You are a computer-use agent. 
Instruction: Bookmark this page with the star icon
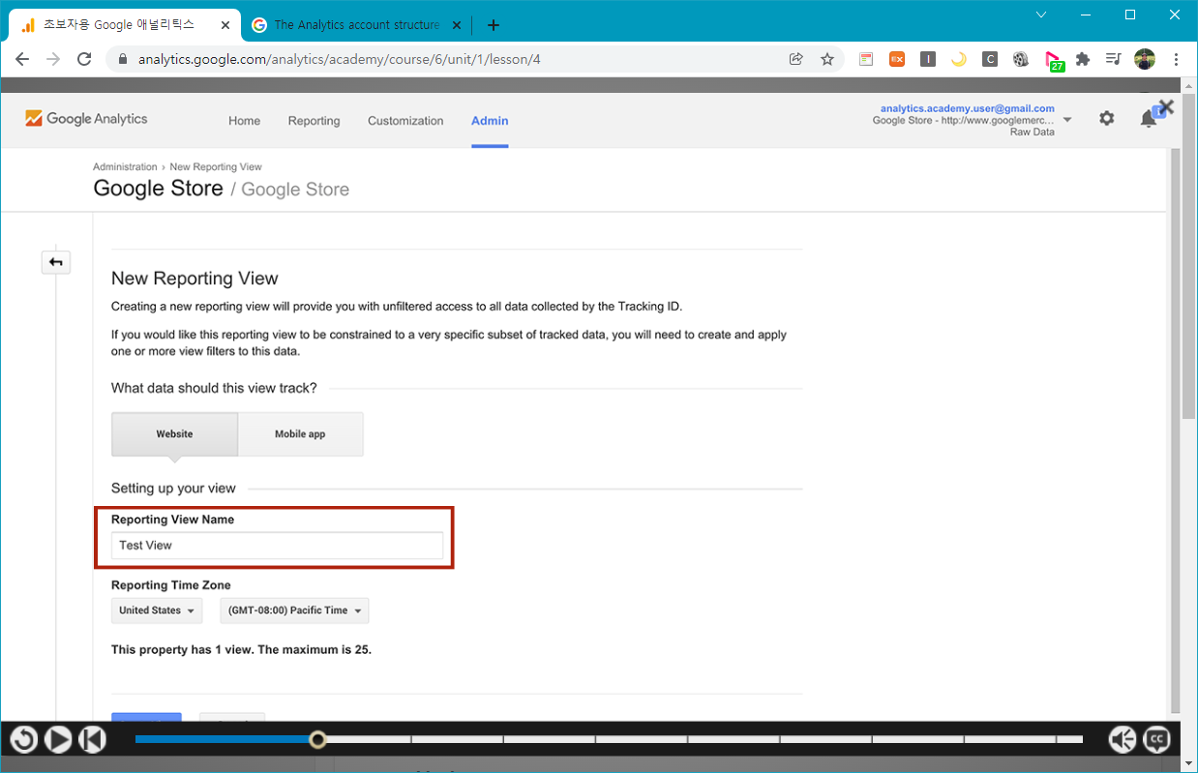tap(827, 59)
